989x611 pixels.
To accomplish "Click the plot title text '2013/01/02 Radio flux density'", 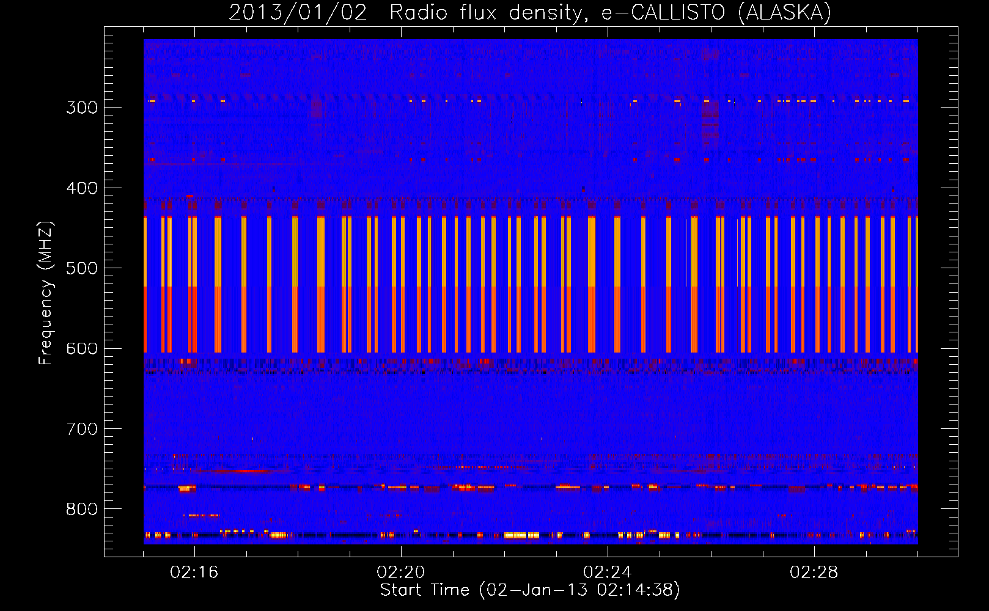I will (408, 13).
